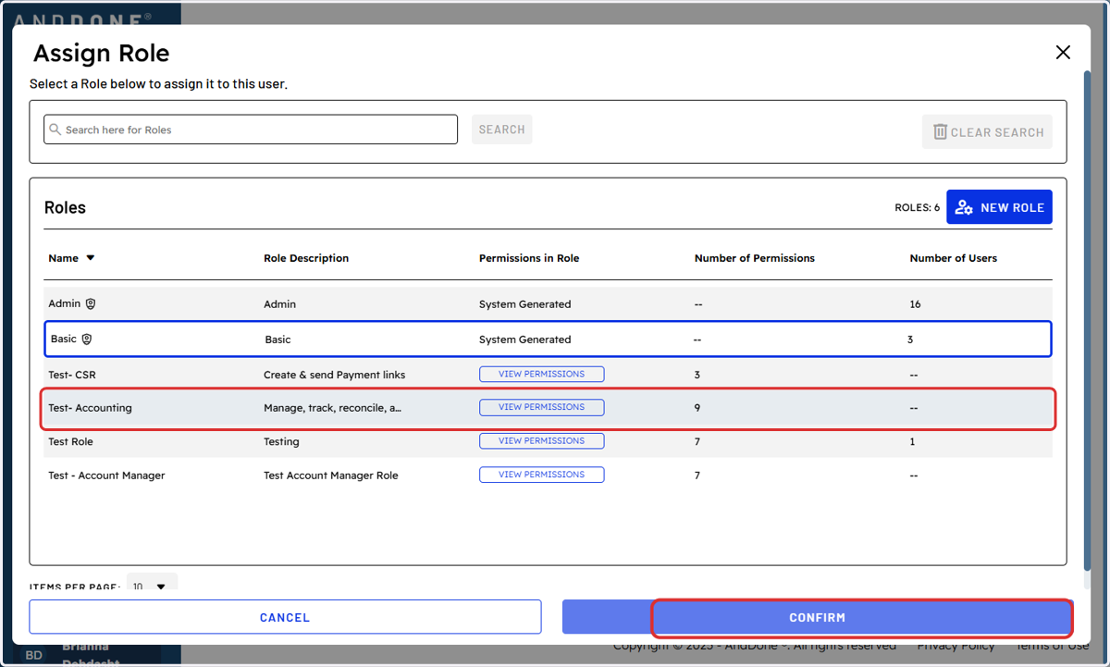1110x667 pixels.
Task: Click permissions count 9 for Test- Accounting
Action: [x=697, y=408]
